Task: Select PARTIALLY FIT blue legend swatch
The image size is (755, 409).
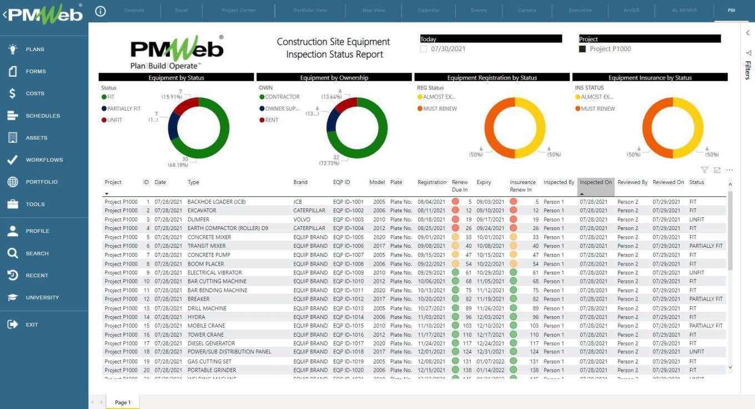Action: pyautogui.click(x=104, y=108)
